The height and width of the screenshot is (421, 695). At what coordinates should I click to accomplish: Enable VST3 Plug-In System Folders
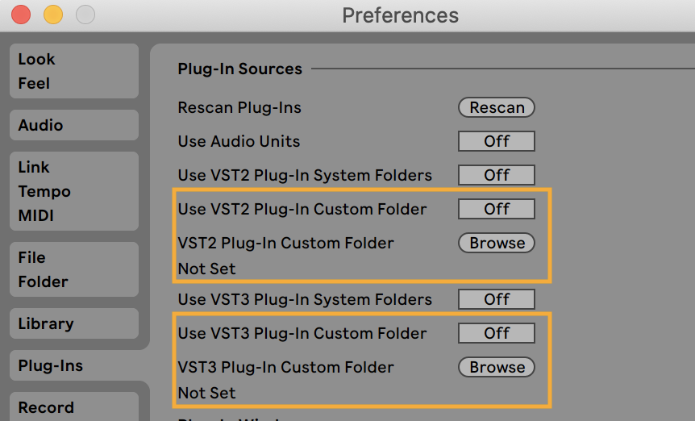click(497, 299)
